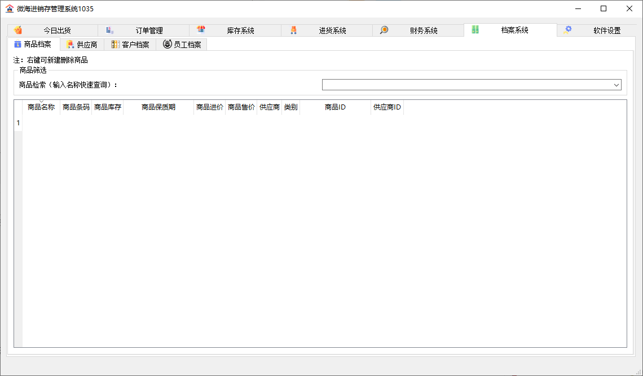Click the 软件设置 gear icon
The image size is (643, 376).
coord(567,29)
